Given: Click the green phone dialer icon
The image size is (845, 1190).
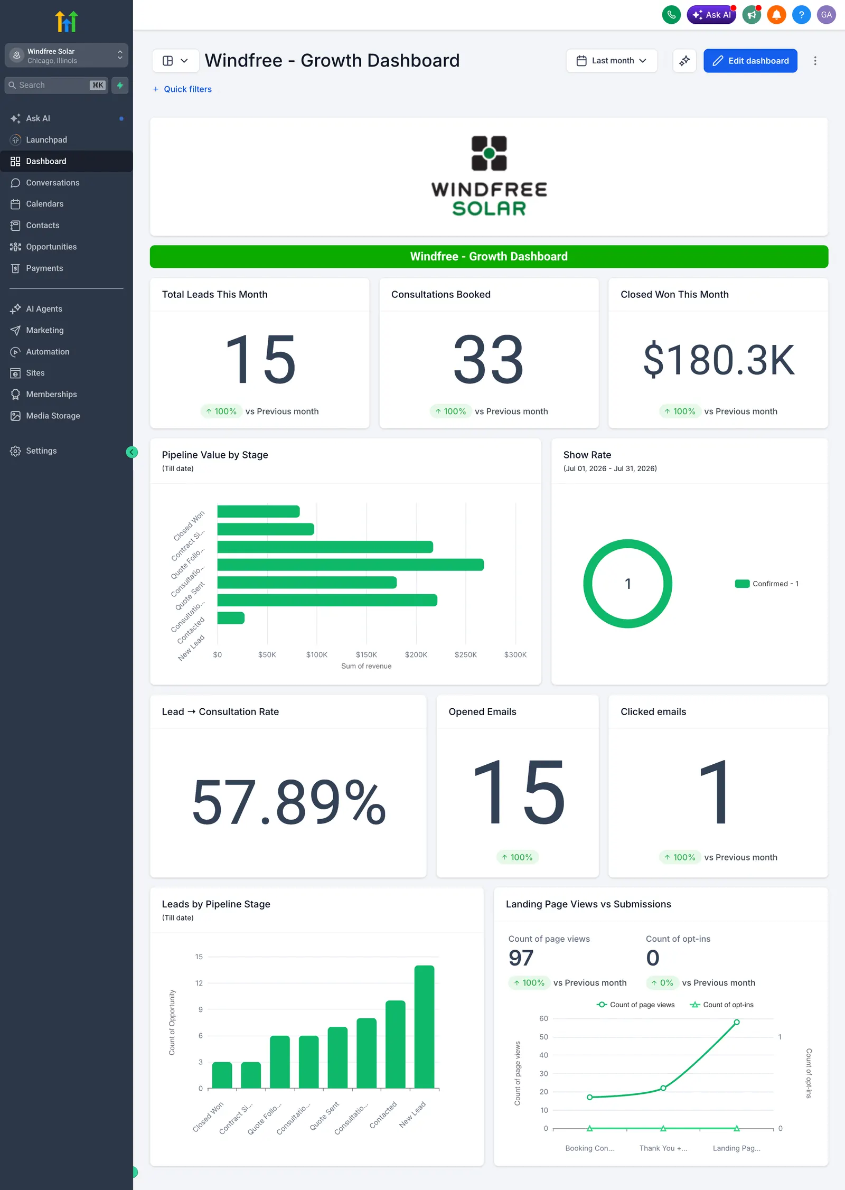Looking at the screenshot, I should [671, 15].
